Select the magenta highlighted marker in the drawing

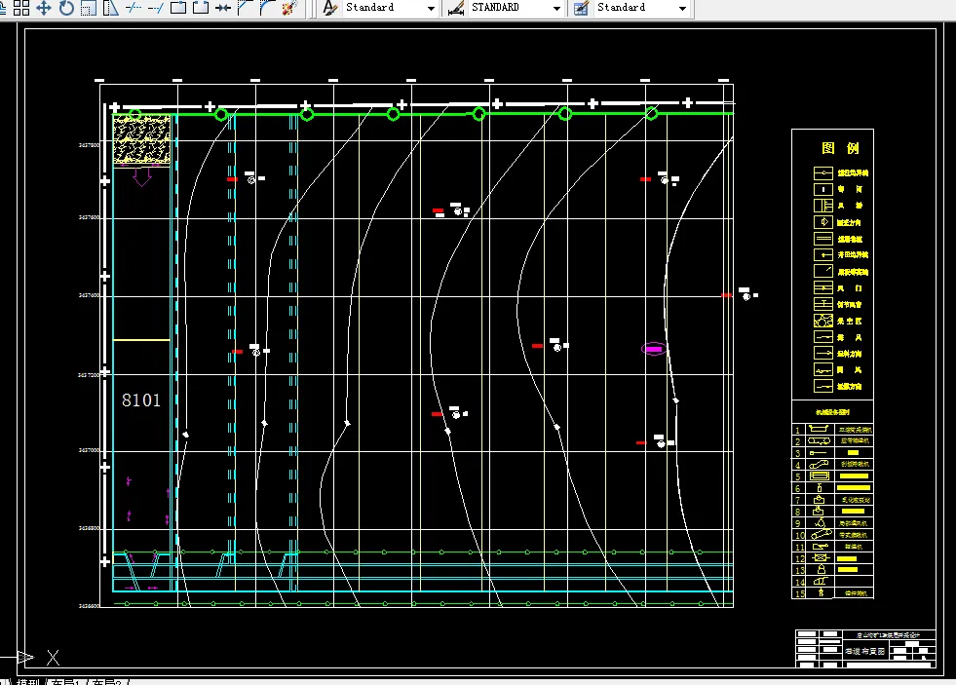click(653, 349)
